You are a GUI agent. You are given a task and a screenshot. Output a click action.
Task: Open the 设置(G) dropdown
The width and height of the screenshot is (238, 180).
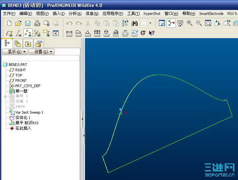(42, 52)
